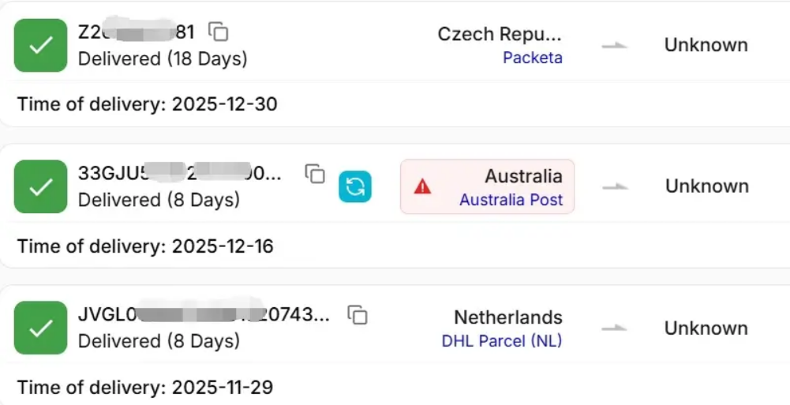Select the Czech Republic origin country

point(500,35)
